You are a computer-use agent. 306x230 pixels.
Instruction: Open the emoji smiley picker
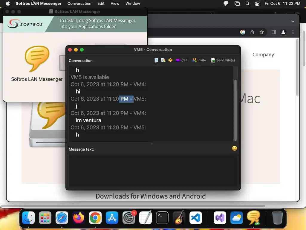[234, 149]
